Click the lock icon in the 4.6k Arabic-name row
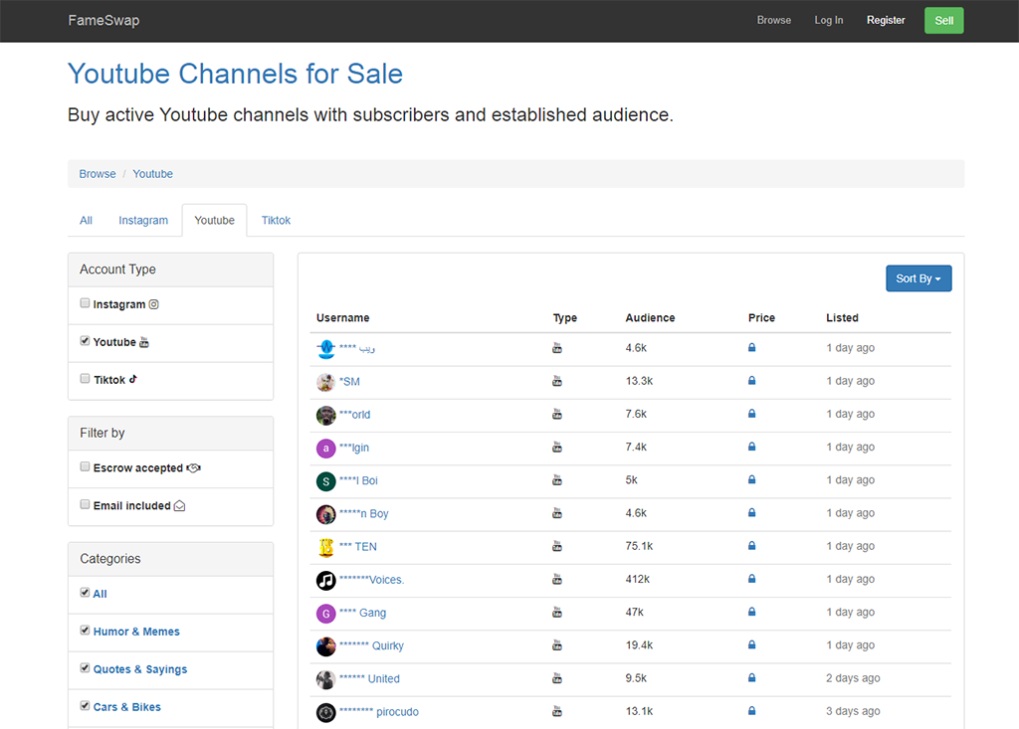 [x=751, y=348]
